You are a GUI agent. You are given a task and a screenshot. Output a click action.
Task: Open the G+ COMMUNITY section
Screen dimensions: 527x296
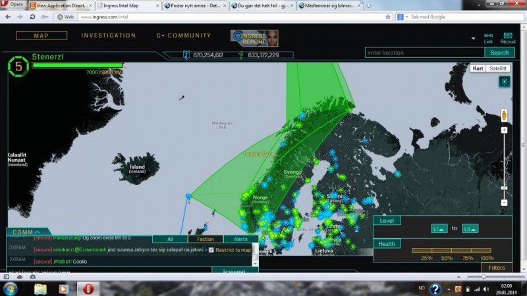(184, 36)
